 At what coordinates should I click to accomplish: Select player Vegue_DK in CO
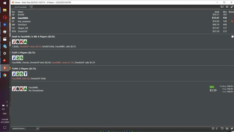coord(23,28)
